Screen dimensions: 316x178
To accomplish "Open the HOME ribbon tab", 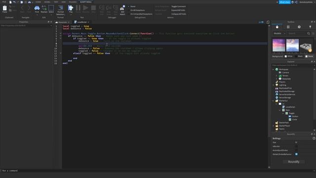I will [38, 2].
